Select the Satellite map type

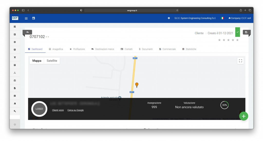[52, 61]
